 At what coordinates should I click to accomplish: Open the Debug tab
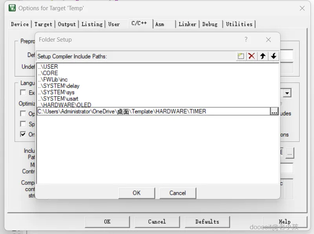[210, 24]
